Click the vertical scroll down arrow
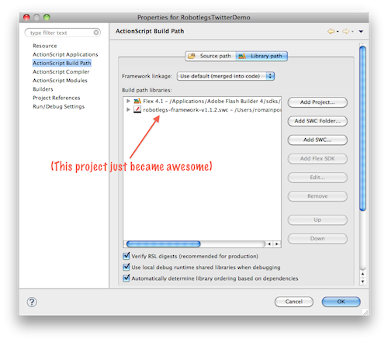The width and height of the screenshot is (388, 342). (x=362, y=282)
